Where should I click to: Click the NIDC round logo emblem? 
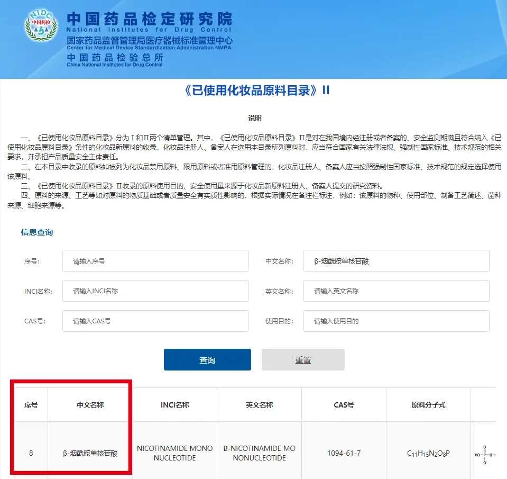point(41,25)
